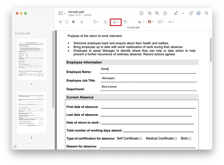The width and height of the screenshot is (224, 165).
Task: Select the Highlight pen tool
Action: 176,13
